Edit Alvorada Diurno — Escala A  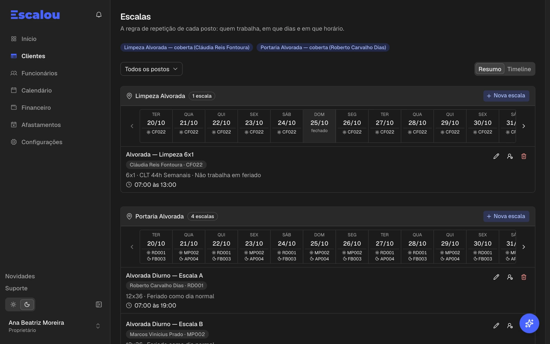coord(496,277)
